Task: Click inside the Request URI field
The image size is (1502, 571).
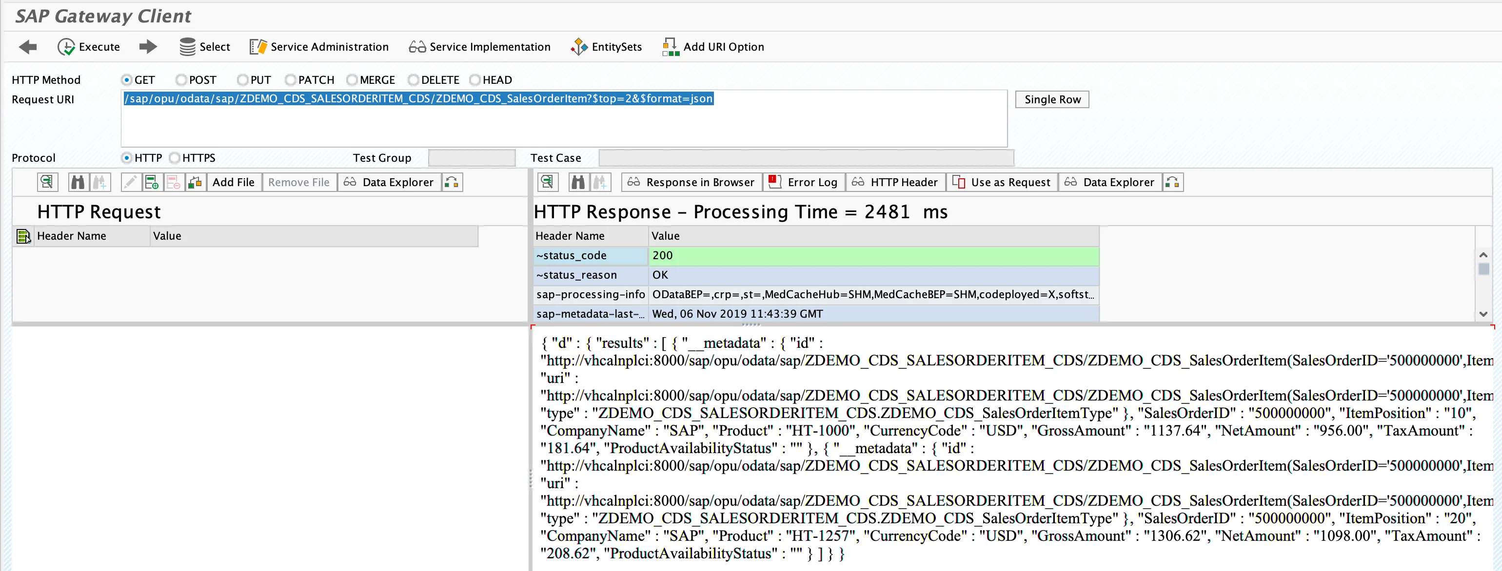Action: (x=563, y=122)
